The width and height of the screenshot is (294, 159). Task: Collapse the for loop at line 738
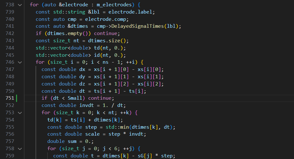(x=20, y=5)
